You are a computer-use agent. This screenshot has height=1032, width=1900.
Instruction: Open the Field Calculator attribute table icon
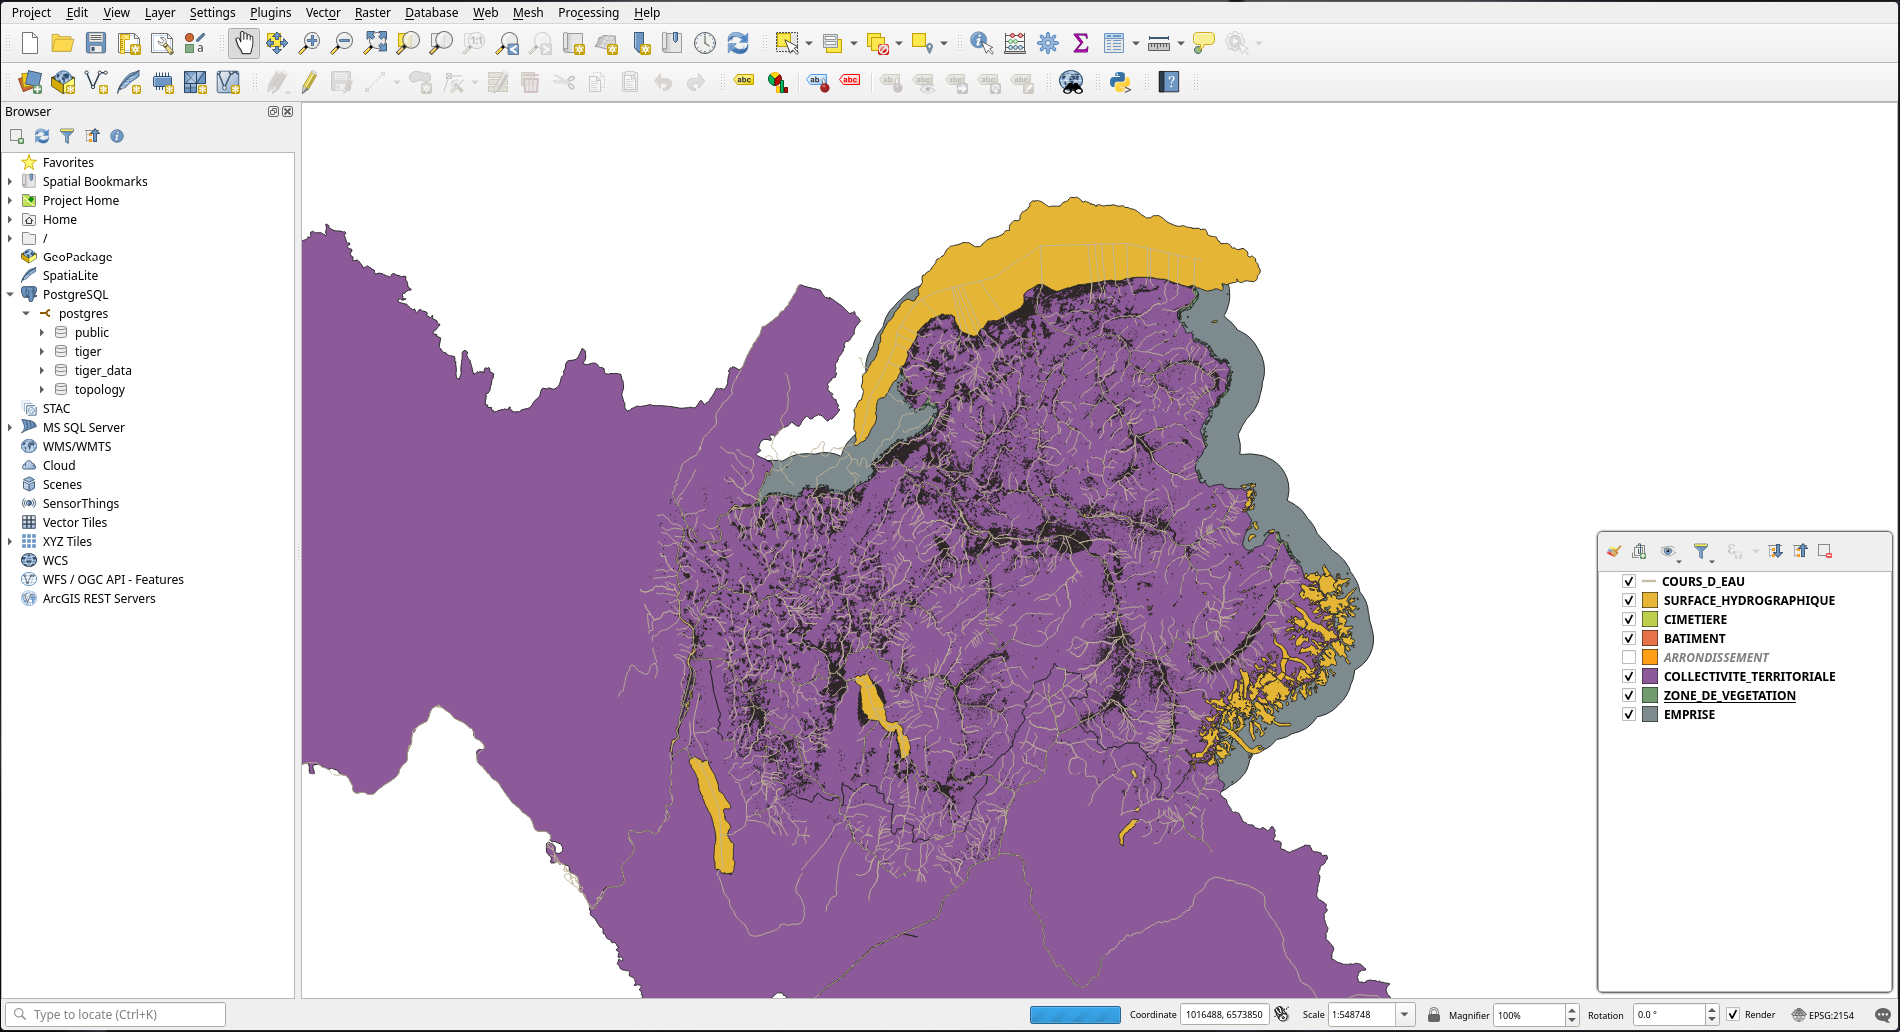1015,43
